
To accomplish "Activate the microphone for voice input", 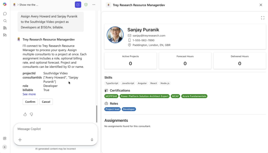I will tap(92, 140).
